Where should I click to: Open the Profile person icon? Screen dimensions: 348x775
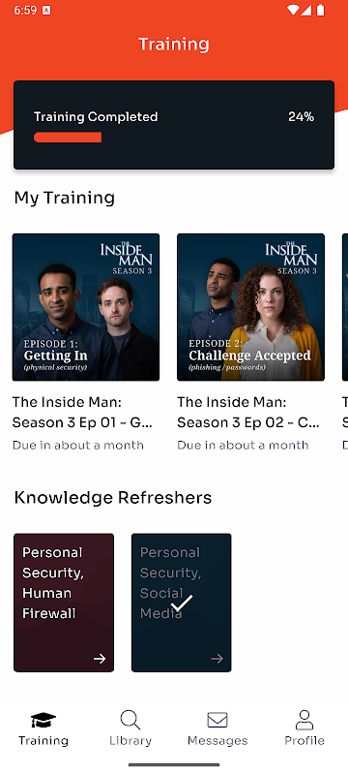pos(304,720)
